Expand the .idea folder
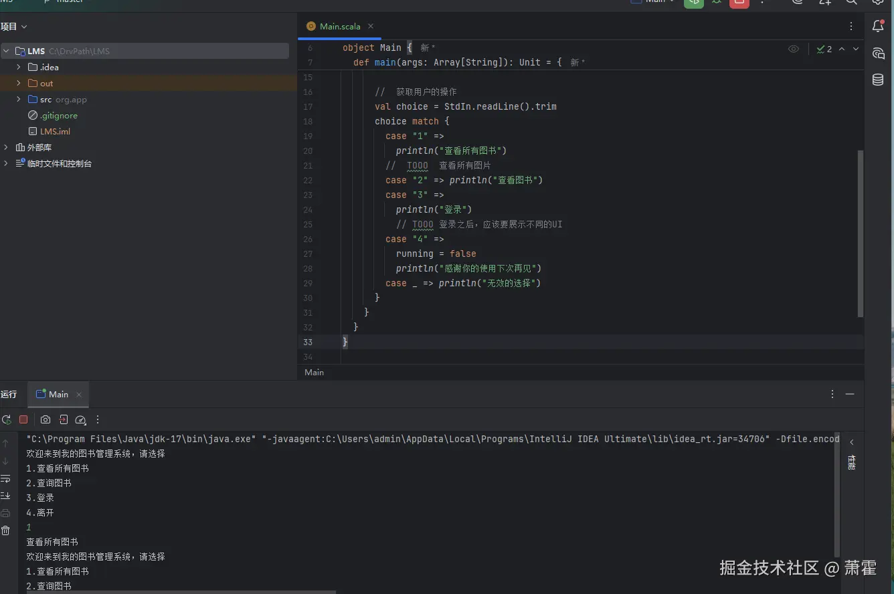 pyautogui.click(x=19, y=67)
